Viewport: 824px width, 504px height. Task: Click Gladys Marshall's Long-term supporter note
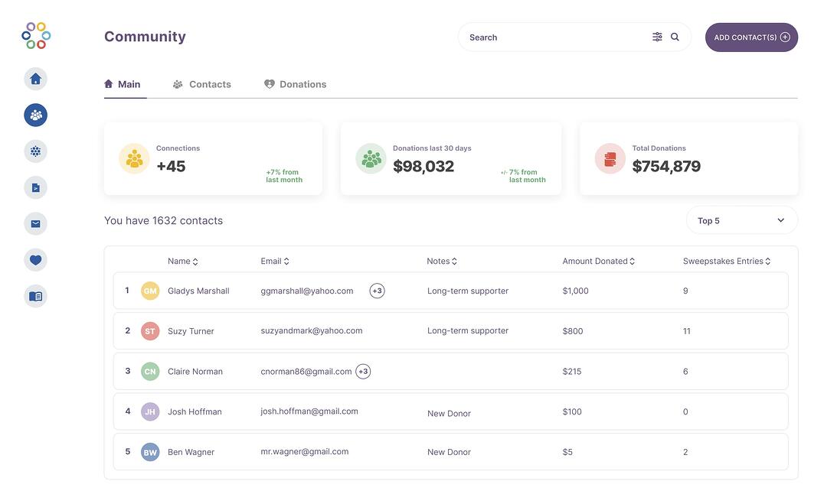(468, 291)
